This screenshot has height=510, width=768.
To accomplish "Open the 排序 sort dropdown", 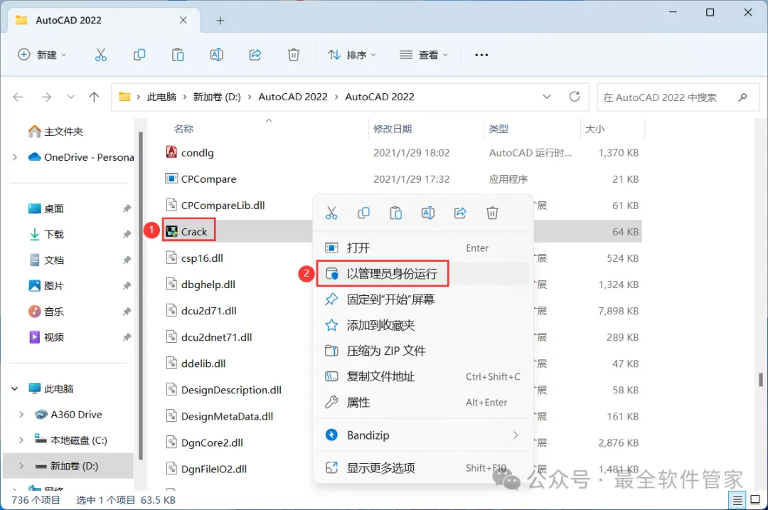I will click(352, 55).
